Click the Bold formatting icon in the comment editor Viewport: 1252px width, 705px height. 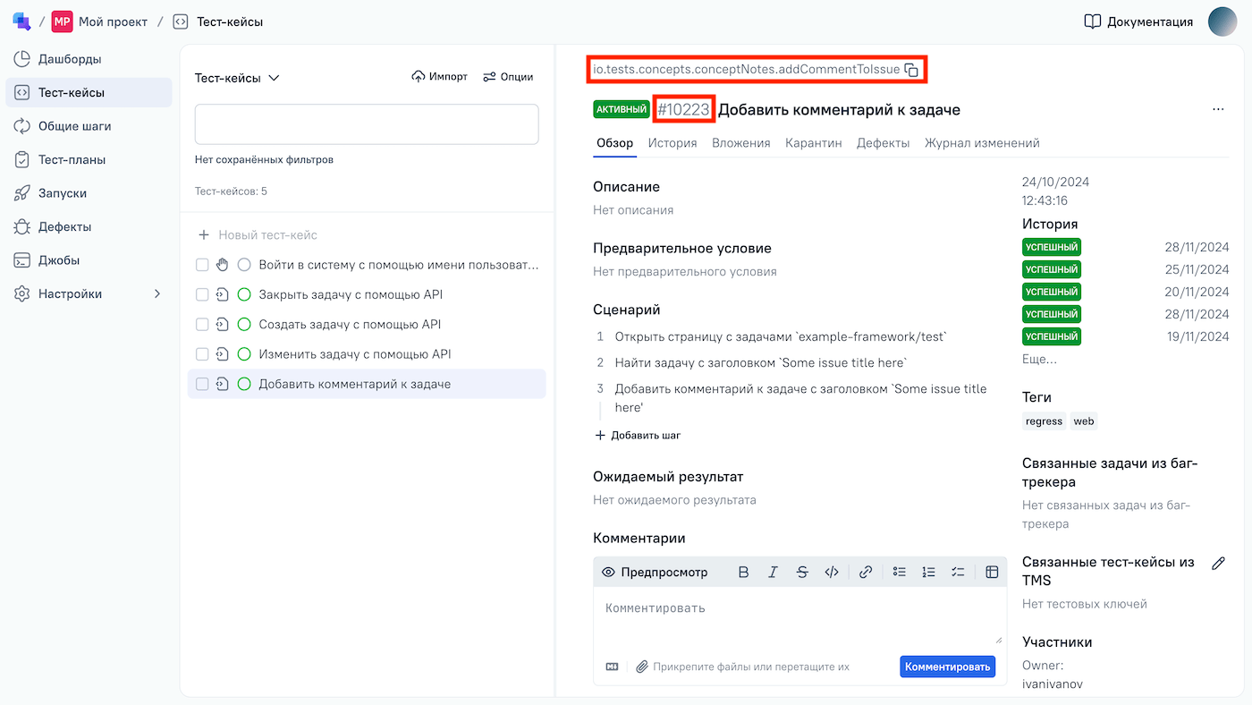point(743,573)
